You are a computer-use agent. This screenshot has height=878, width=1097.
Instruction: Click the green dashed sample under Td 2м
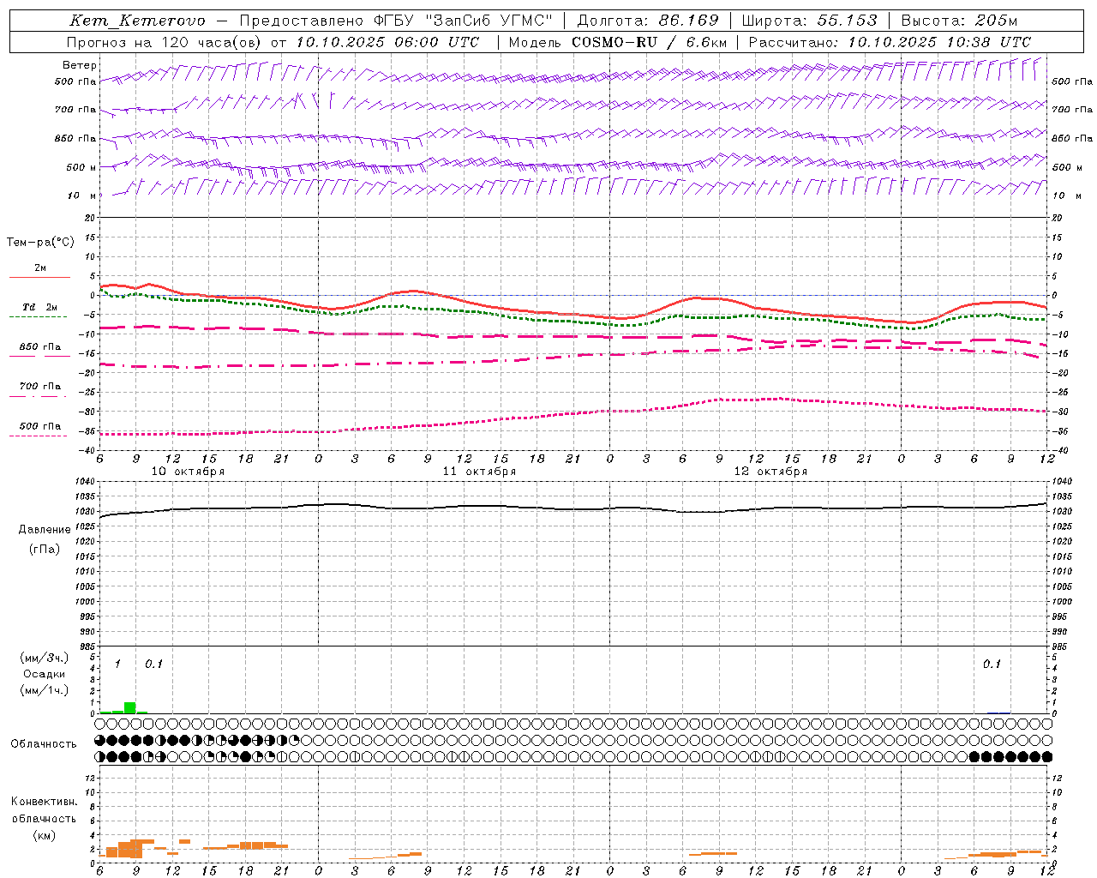point(38,316)
